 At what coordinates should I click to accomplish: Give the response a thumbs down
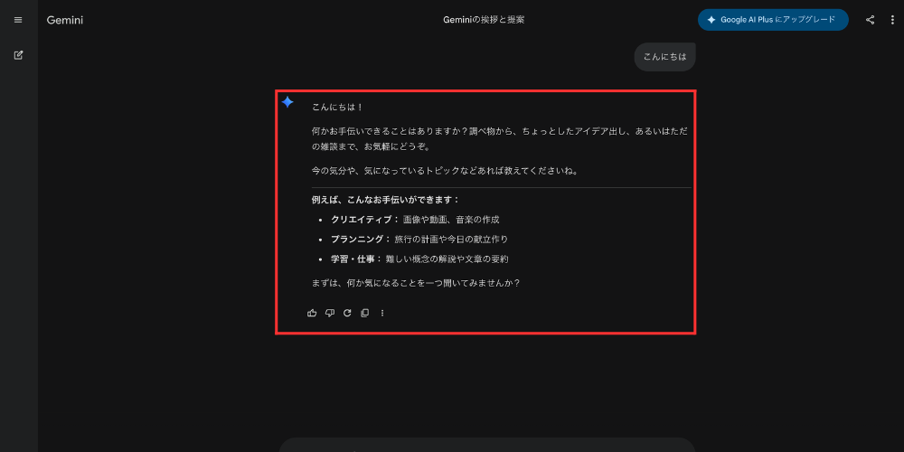point(329,313)
